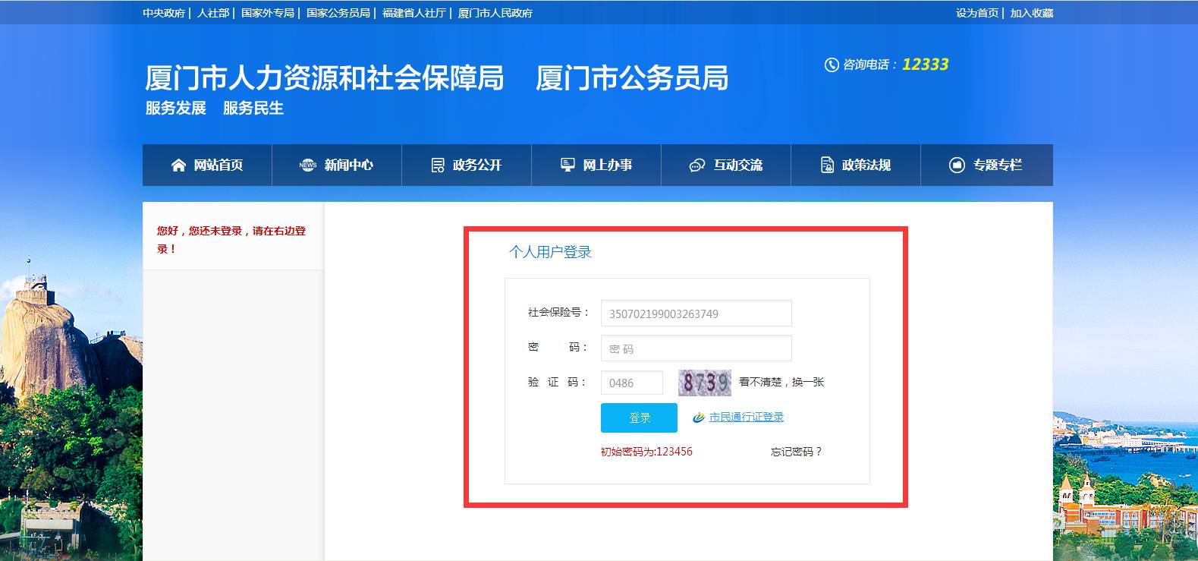Screen dimensions: 1198x561
Task: Click the file icon beside 政策法规
Action: coord(827,165)
